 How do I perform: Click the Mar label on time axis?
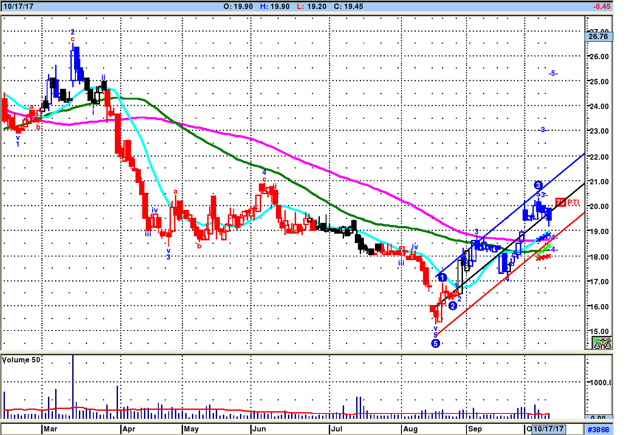pyautogui.click(x=50, y=429)
